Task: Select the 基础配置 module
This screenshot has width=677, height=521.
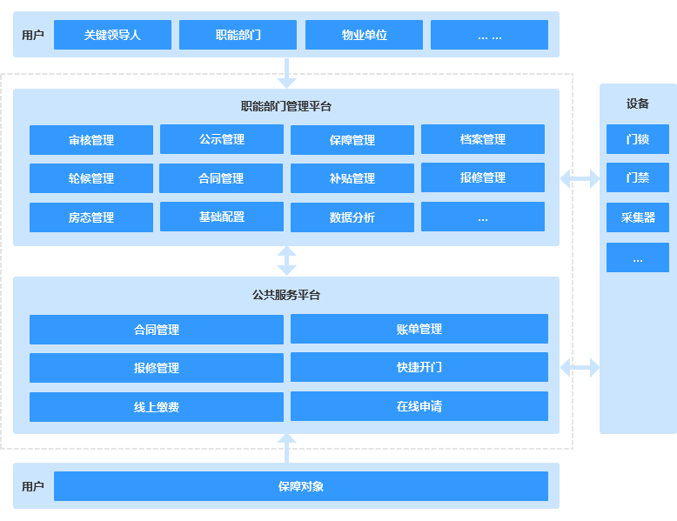Action: (x=222, y=217)
